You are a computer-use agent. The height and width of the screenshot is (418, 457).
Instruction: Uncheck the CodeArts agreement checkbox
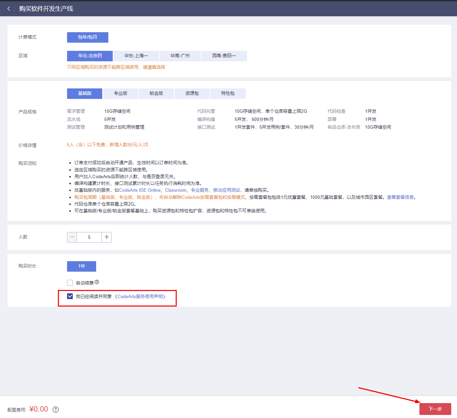tap(70, 296)
